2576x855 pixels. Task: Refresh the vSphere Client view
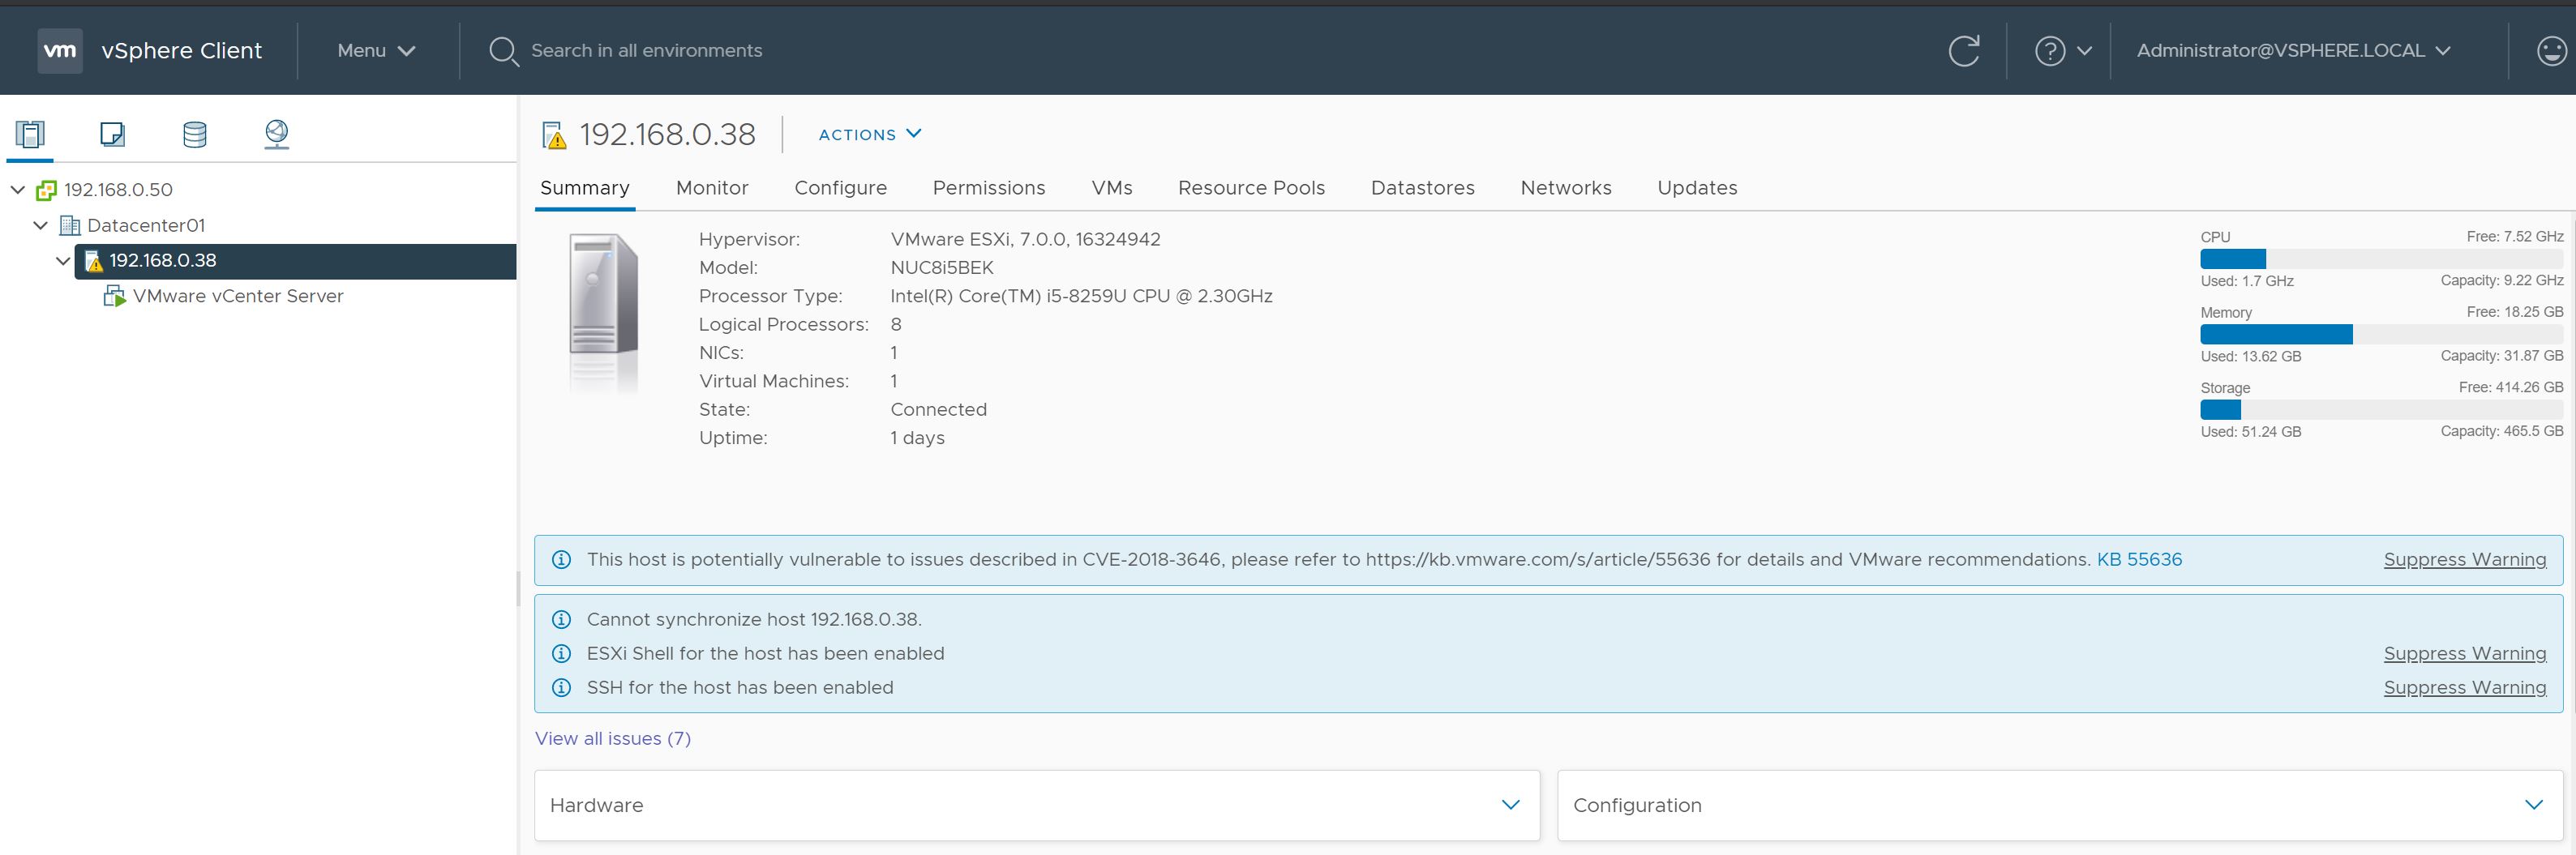1964,50
